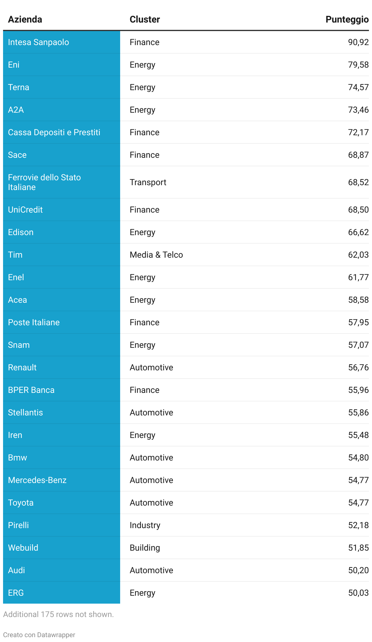This screenshot has height=642, width=372.
Task: Sort by the Punteggio column header
Action: [x=347, y=19]
